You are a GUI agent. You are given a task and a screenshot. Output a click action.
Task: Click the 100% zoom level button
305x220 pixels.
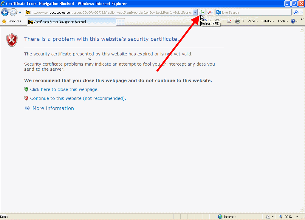click(285, 217)
